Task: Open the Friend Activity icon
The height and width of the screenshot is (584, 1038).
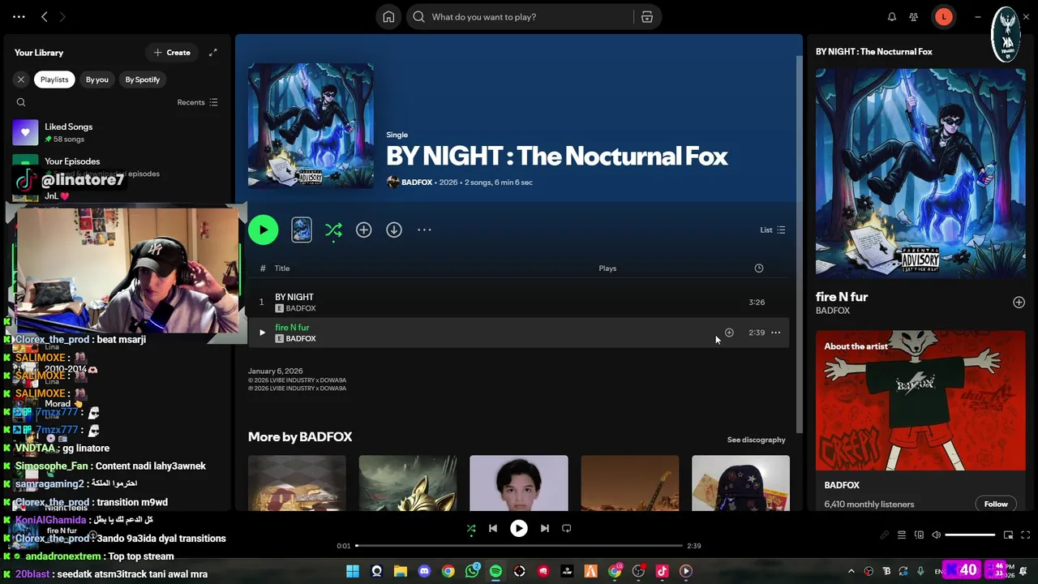Action: [x=914, y=16]
